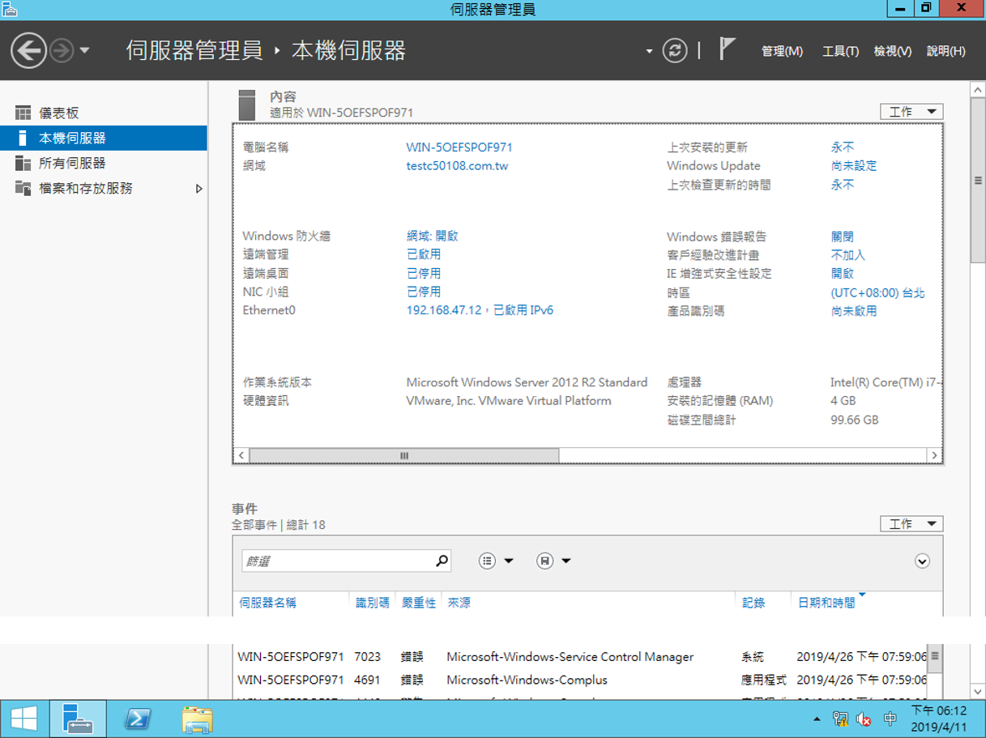
Task: Expand events panel with circled chevron
Action: (x=922, y=561)
